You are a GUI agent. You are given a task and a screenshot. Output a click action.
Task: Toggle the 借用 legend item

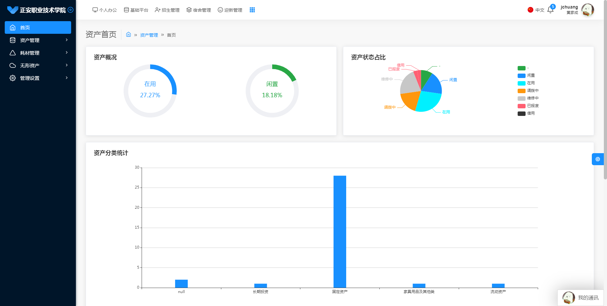[526, 114]
